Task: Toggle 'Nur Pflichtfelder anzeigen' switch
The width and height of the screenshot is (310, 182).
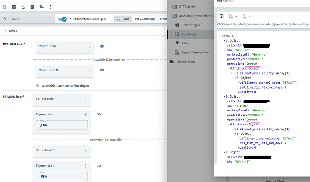Action: (x=63, y=19)
